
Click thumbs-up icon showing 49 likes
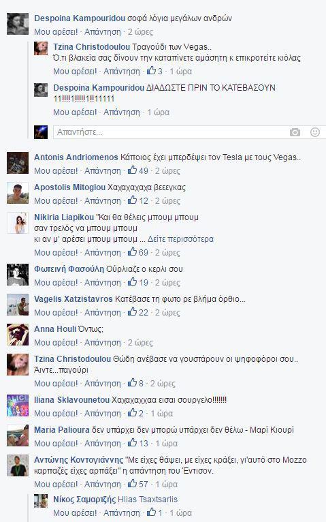pos(132,170)
